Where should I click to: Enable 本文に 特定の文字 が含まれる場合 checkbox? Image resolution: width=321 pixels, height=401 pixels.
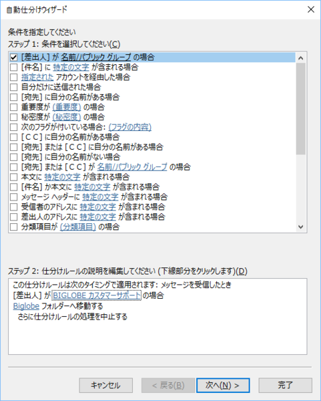click(13, 177)
